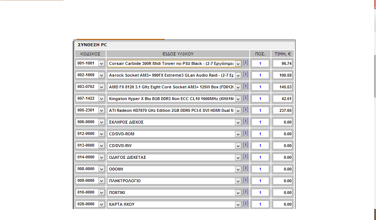
Task: Open info icon for Kingston Hyper X row
Action: [246, 98]
